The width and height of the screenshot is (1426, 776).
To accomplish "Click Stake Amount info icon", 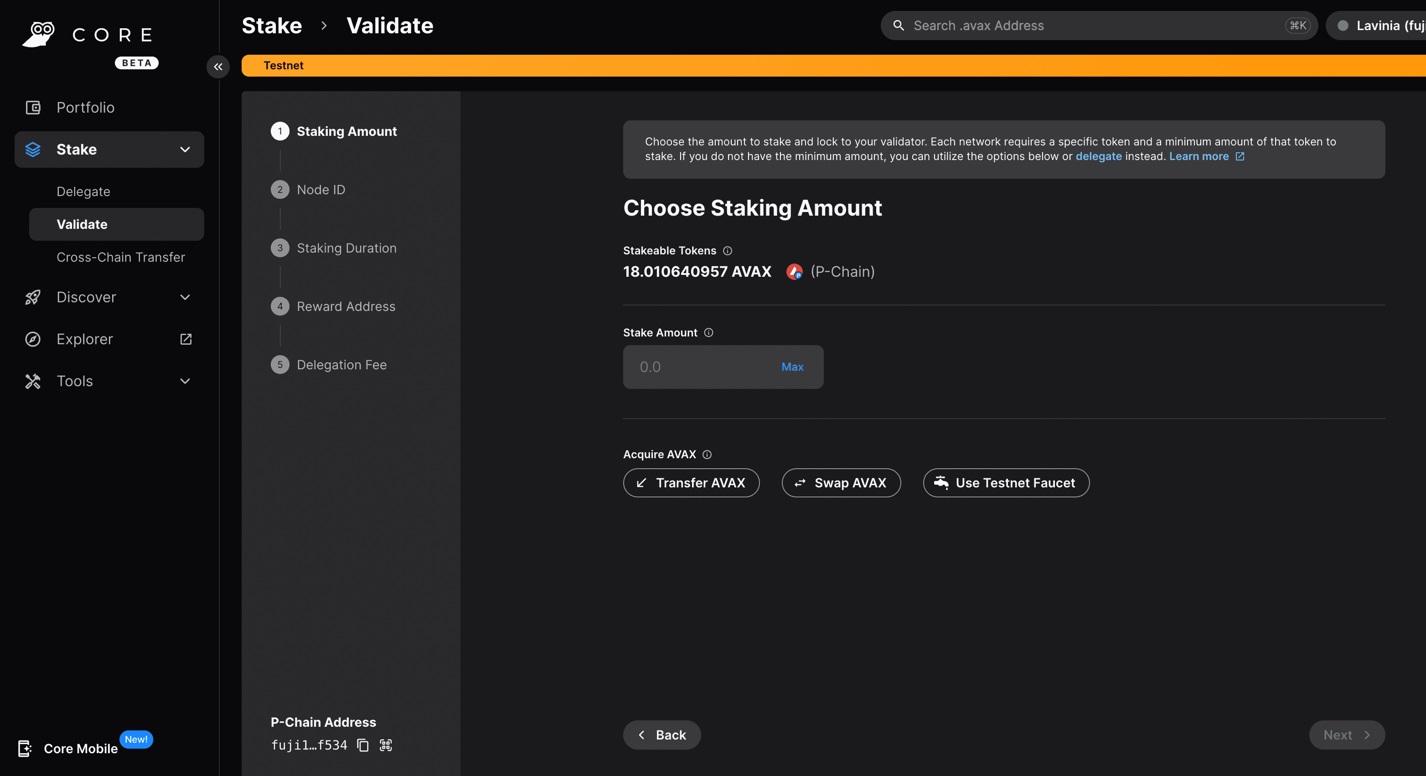I will click(x=708, y=333).
